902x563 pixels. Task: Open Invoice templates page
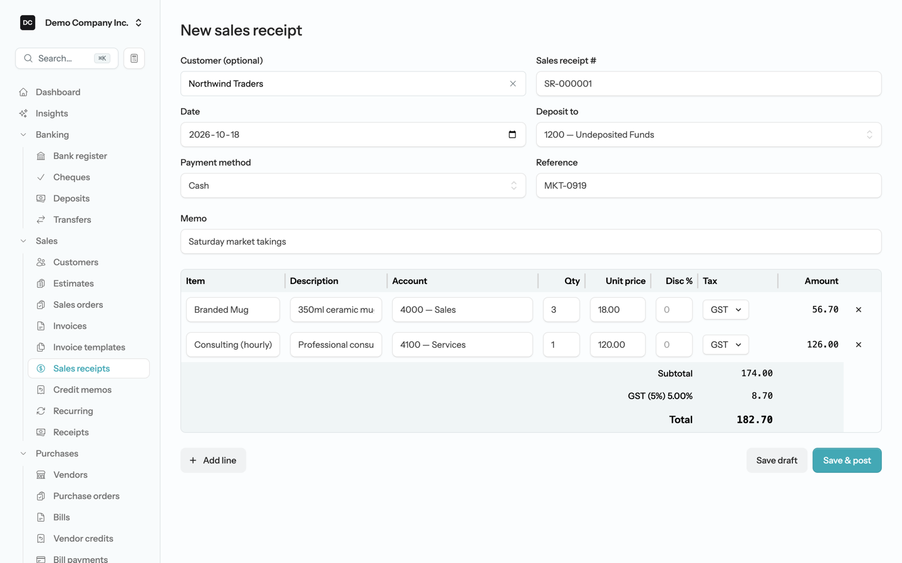pos(88,347)
